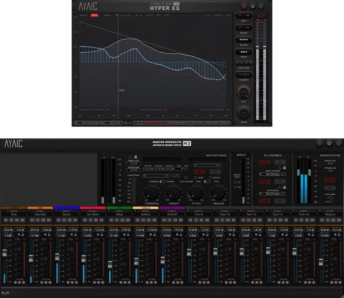Screen dimensions: 344x298
Task: Select the OT level-plane radio
Action: [x=134, y=179]
